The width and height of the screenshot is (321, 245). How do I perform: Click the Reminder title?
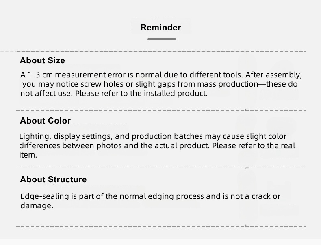(160, 28)
